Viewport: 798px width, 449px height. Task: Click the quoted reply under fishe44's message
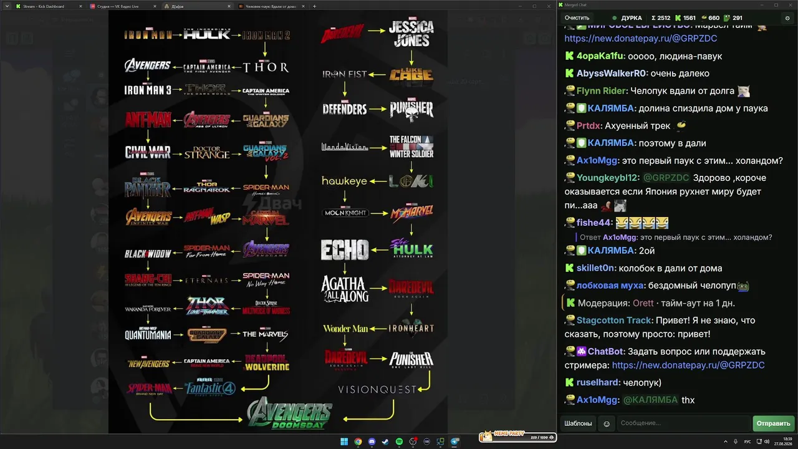coord(676,238)
